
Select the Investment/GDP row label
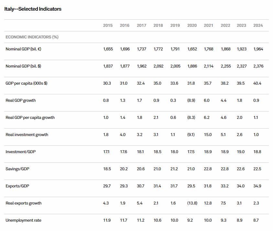coord(21,152)
